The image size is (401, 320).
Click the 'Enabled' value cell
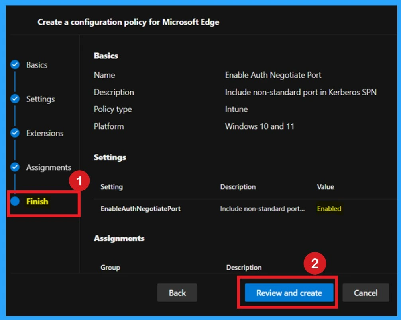click(329, 209)
